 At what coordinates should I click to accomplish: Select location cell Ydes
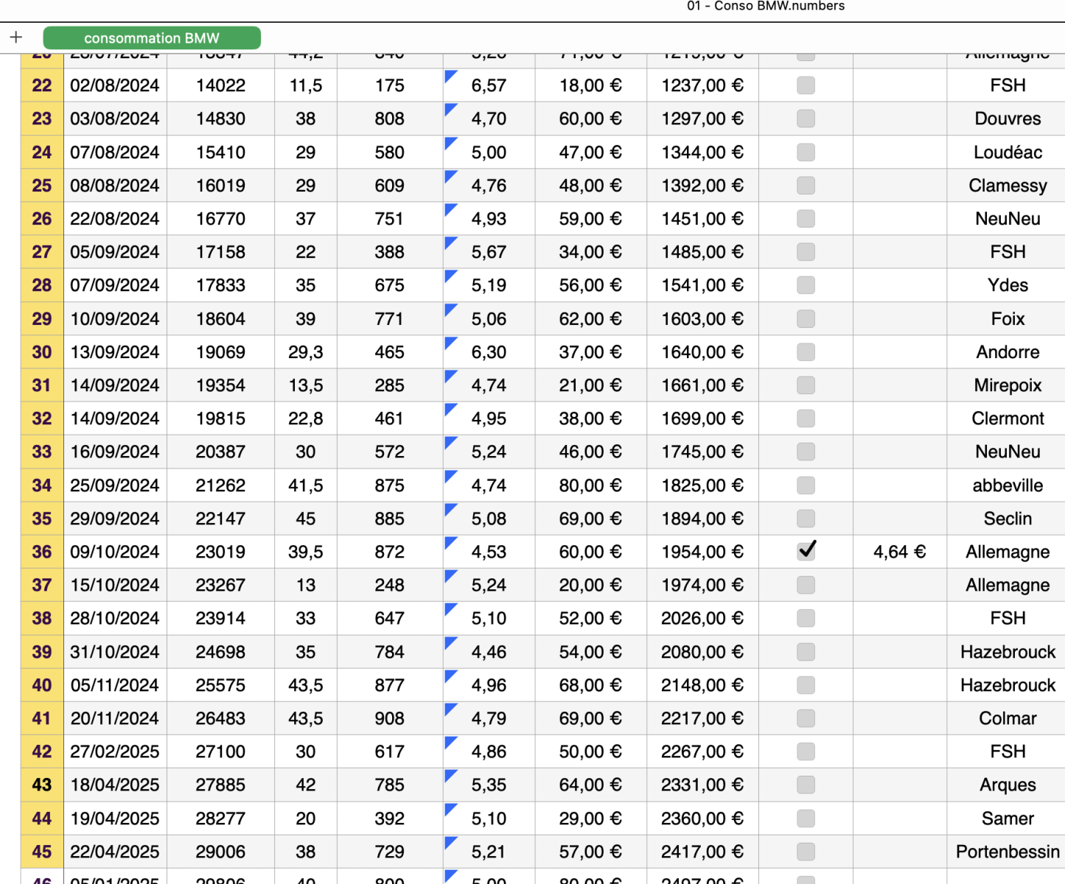click(1008, 285)
